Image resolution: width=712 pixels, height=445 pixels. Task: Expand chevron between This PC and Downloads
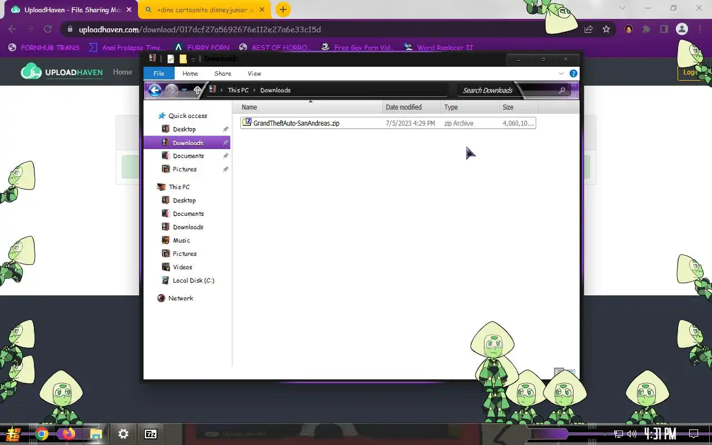click(255, 90)
